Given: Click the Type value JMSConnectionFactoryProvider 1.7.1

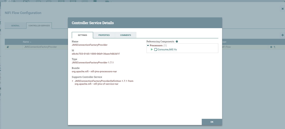Looking at the screenshot, I should point(93,63).
